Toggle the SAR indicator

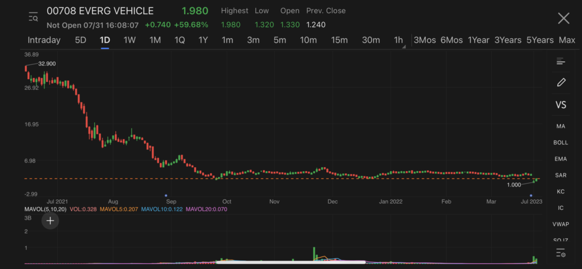coord(561,175)
